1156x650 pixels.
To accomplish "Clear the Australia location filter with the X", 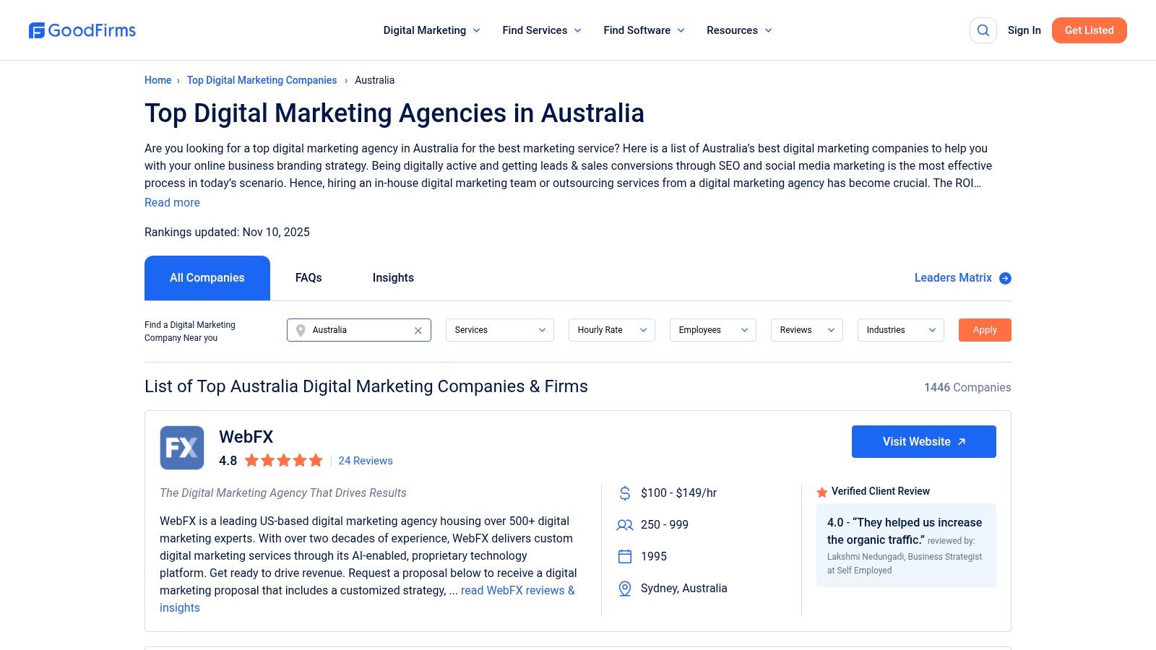I will coord(418,330).
